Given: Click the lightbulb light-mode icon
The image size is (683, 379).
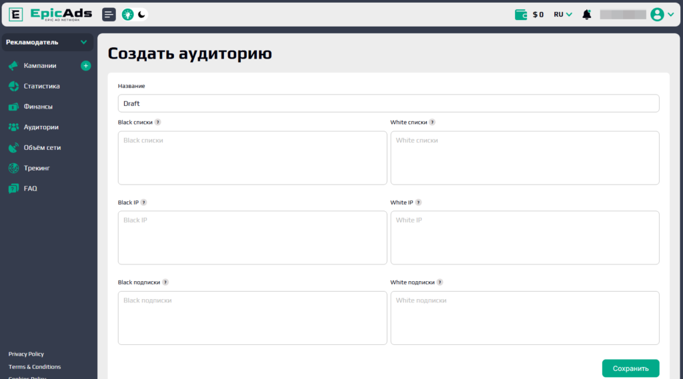Looking at the screenshot, I should point(127,15).
